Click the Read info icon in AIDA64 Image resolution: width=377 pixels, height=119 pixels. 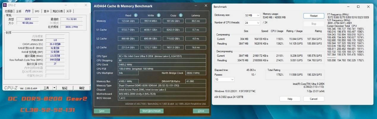click(x=136, y=15)
